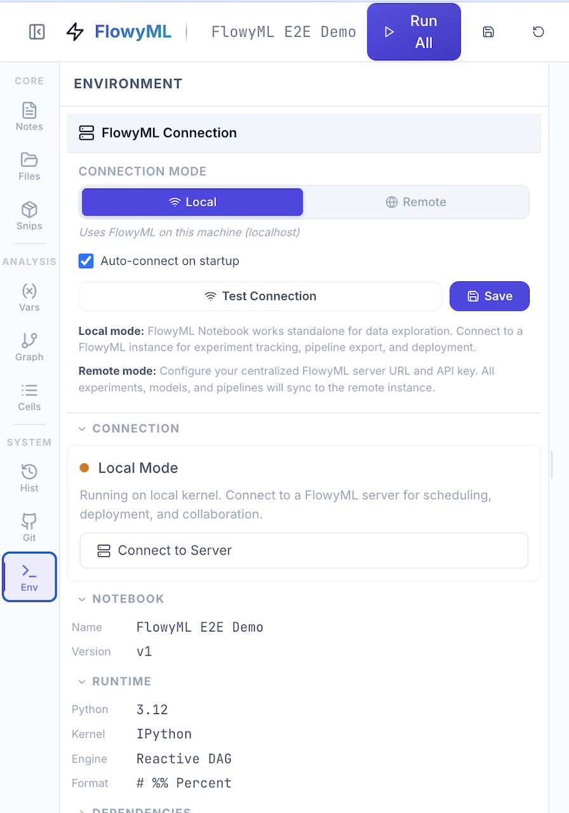Open the Snips sidebar panel
The image size is (569, 813).
29,215
